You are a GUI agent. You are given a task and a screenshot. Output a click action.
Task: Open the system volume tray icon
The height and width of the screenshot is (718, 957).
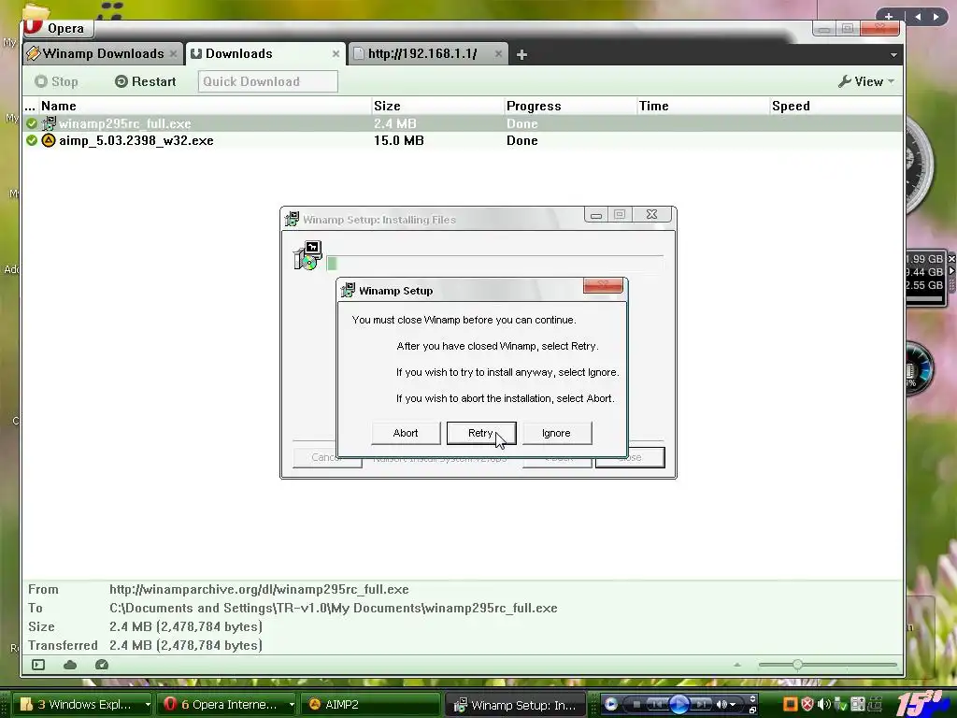coord(823,704)
